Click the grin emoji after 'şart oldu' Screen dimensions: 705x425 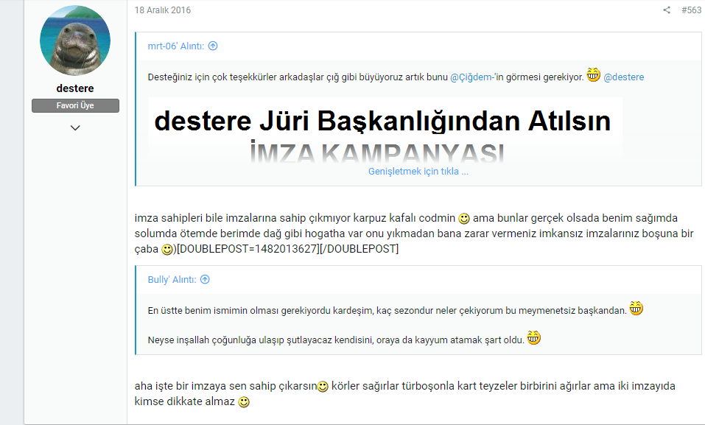tap(534, 337)
